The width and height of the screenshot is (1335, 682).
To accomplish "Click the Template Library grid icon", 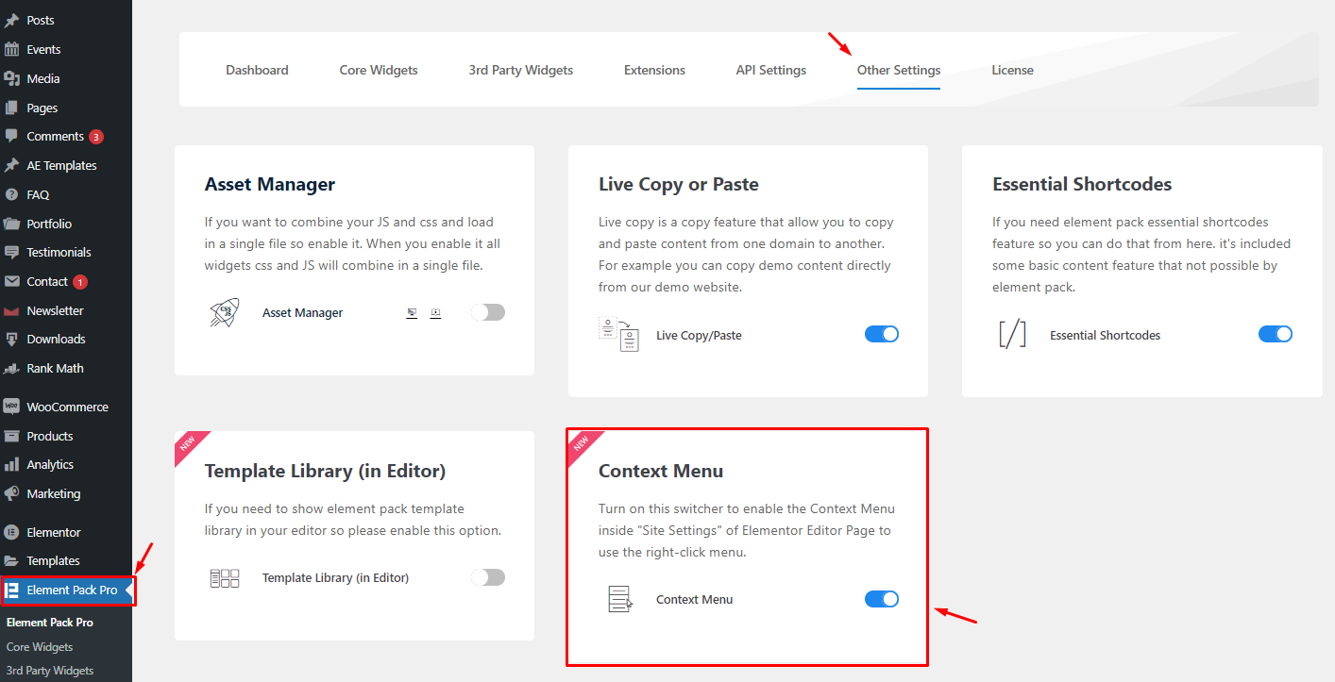I will [x=225, y=577].
